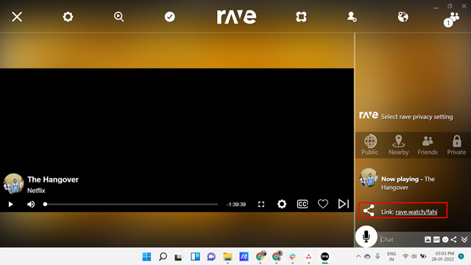
Task: Open the rave.watch/fahi link
Action: [417, 212]
